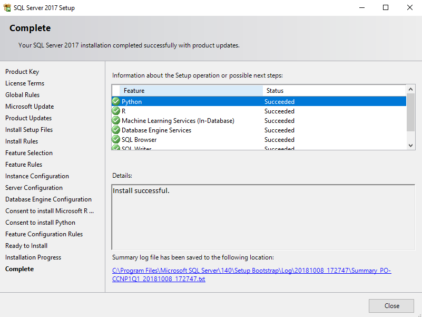The height and width of the screenshot is (317, 422).
Task: Click the Installation Progress sidebar step
Action: (x=33, y=257)
